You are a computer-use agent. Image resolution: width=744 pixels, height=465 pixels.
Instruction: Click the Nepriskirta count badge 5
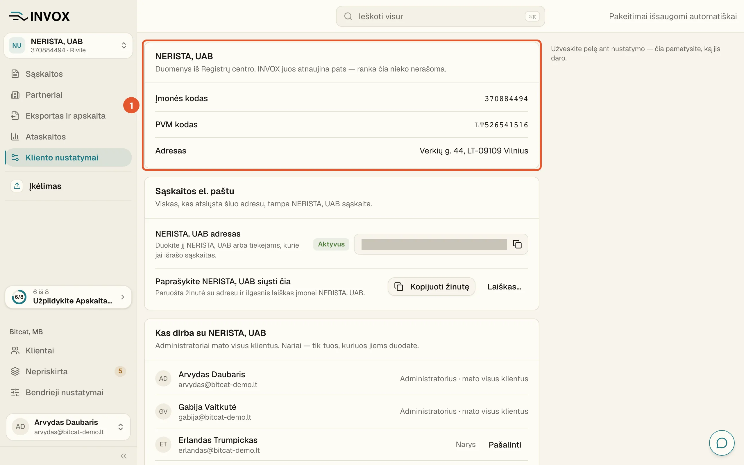click(x=120, y=371)
